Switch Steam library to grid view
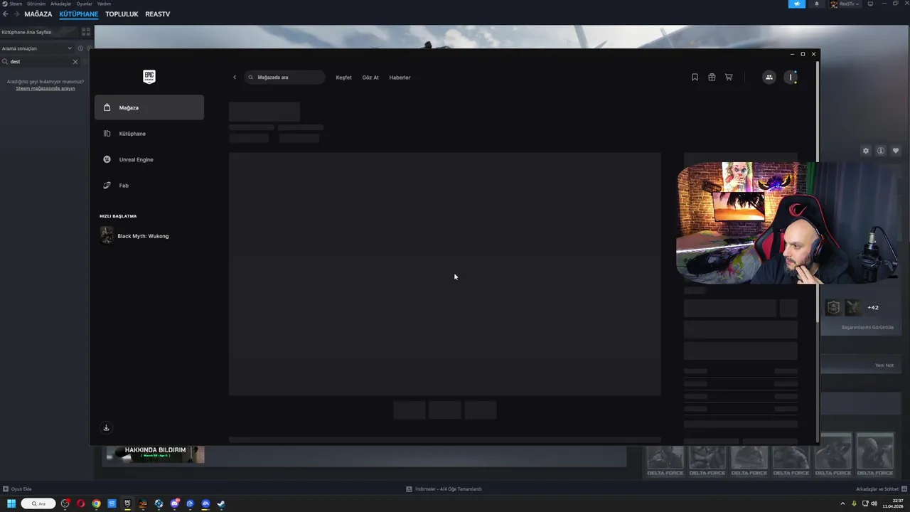 click(x=86, y=32)
